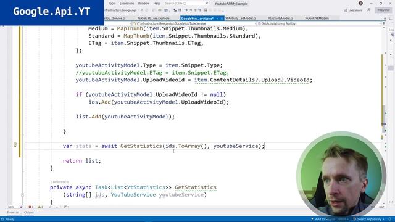Switch to the NuGet: Yt.Models tab
This screenshot has height=222, width=395.
point(317,18)
